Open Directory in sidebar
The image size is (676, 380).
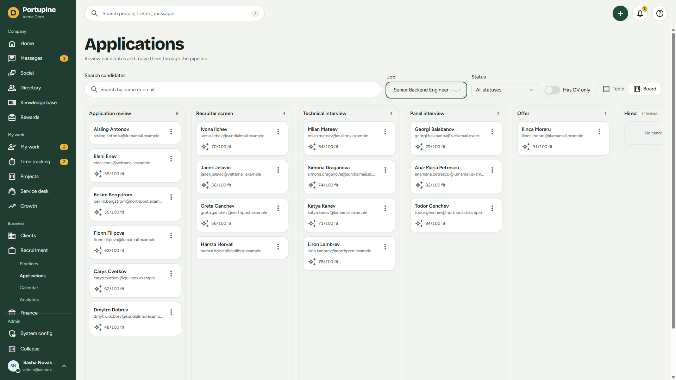pyautogui.click(x=38, y=88)
